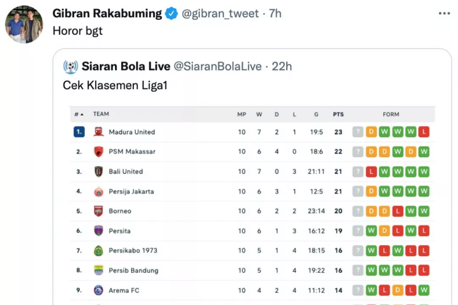Click the red L form badge for Madura United
This screenshot has width=458, height=305.
tap(424, 132)
